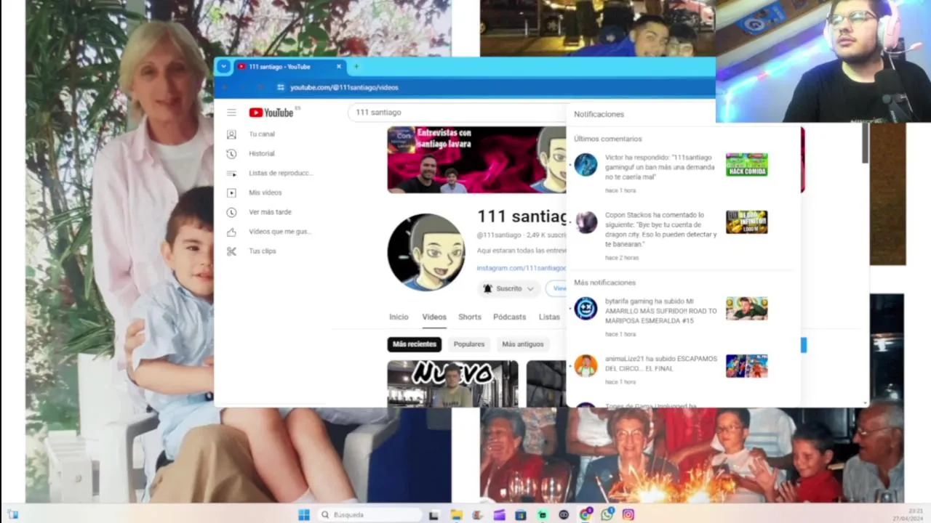The image size is (931, 523).
Task: Click the YouTube page vertical scrollbar
Action: click(x=865, y=144)
